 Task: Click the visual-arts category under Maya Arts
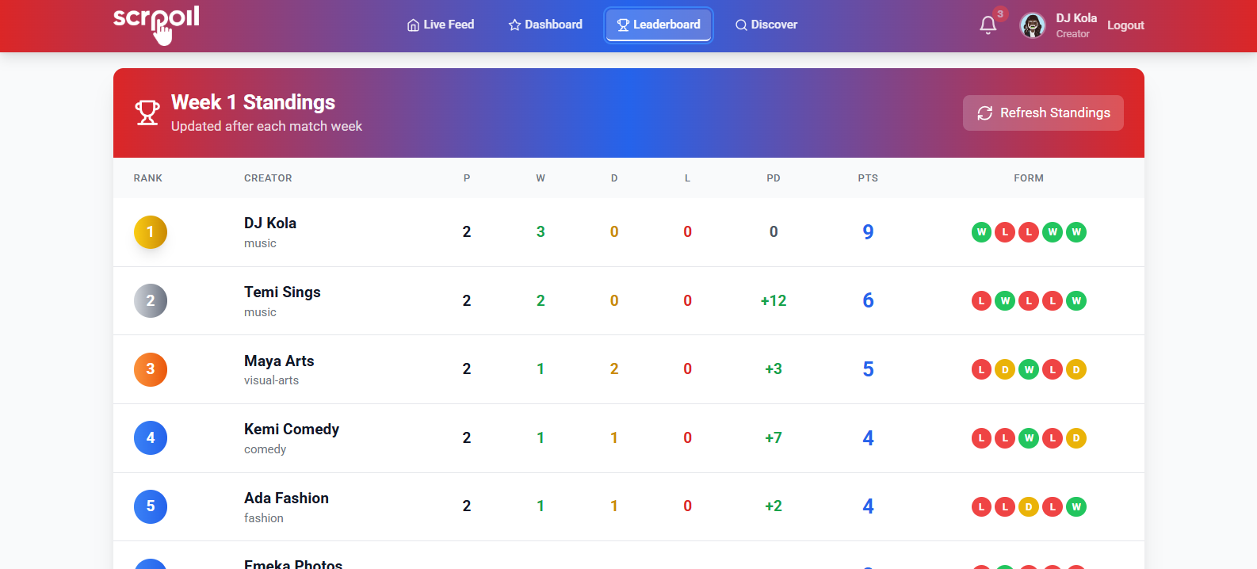pyautogui.click(x=271, y=380)
